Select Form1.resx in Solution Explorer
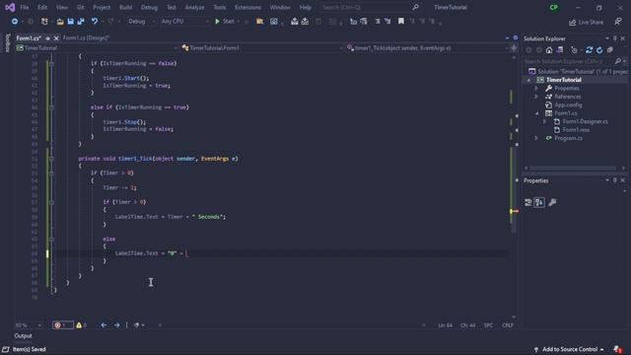The image size is (631, 355). [576, 130]
